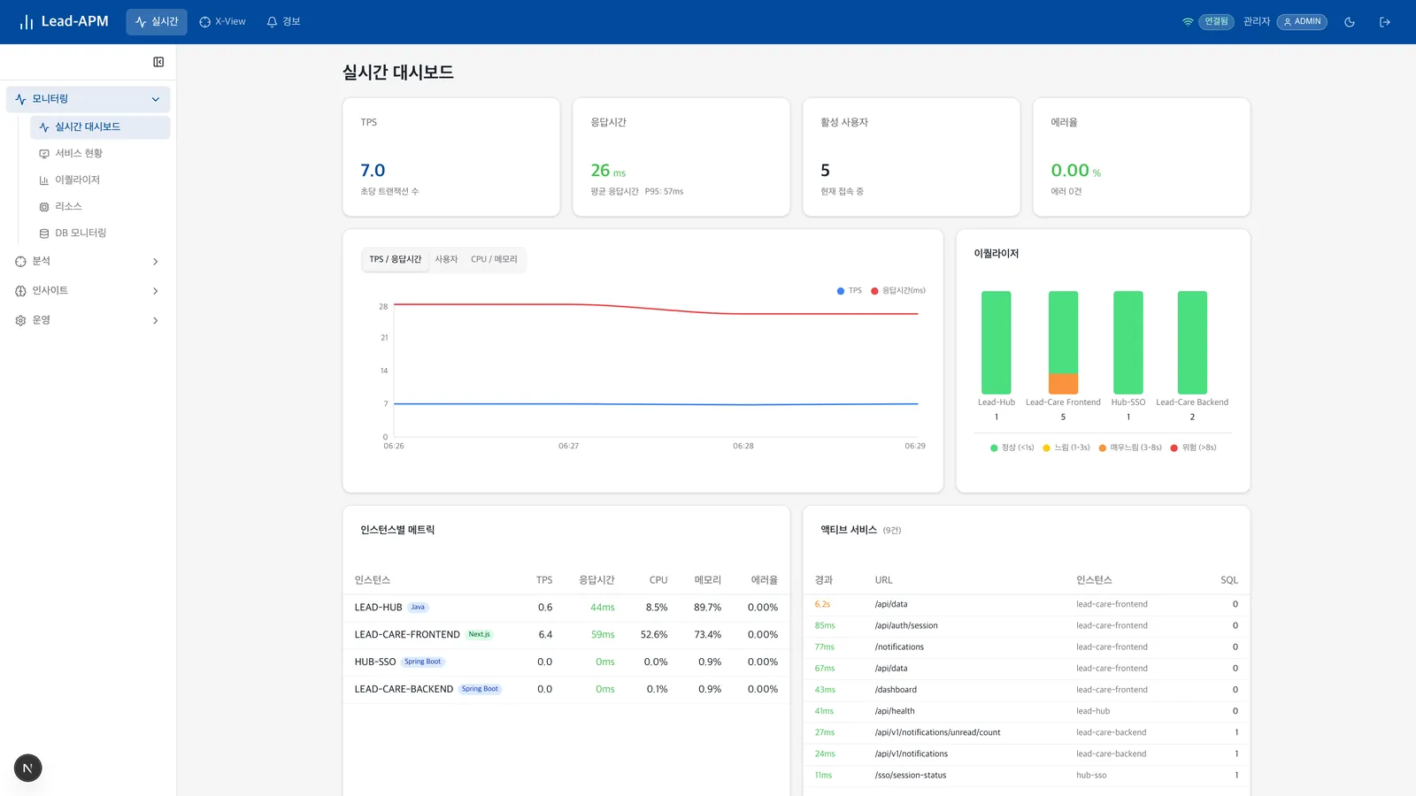This screenshot has height=796, width=1416.
Task: Click the wifi connection status icon
Action: (1188, 22)
